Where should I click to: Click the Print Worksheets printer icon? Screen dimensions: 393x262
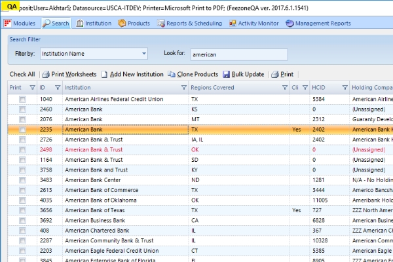[x=46, y=75]
